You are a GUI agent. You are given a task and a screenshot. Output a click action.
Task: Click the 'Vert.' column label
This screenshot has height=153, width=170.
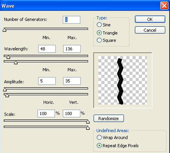pyautogui.click(x=74, y=102)
